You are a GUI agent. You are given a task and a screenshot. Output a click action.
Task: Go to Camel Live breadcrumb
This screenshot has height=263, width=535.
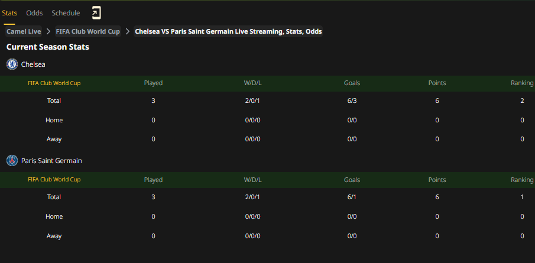coord(24,31)
